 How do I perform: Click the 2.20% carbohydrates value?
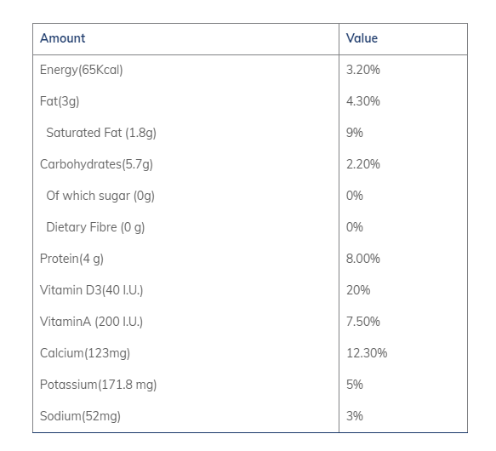[x=362, y=164]
